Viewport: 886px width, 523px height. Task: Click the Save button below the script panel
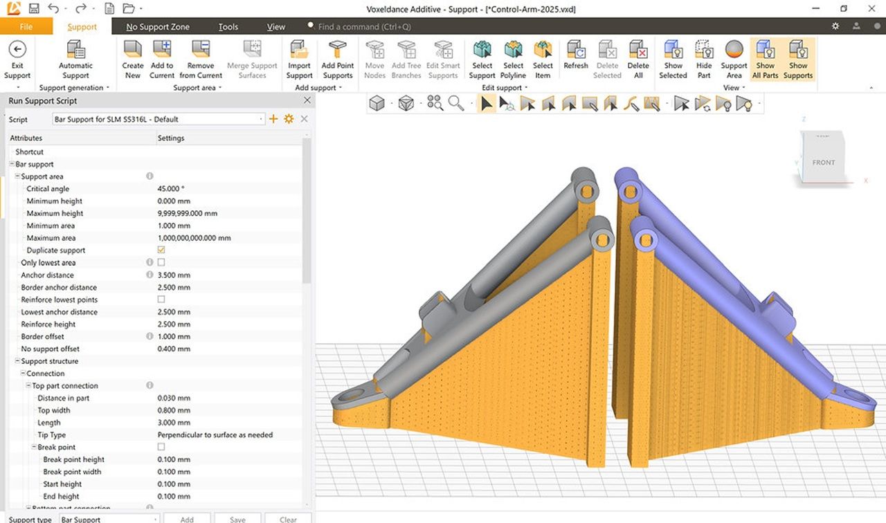237,519
